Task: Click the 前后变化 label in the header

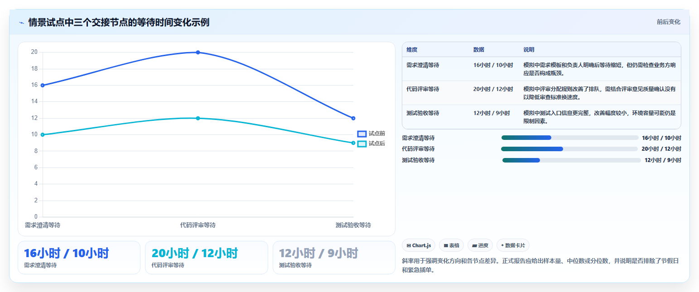Action: [669, 22]
